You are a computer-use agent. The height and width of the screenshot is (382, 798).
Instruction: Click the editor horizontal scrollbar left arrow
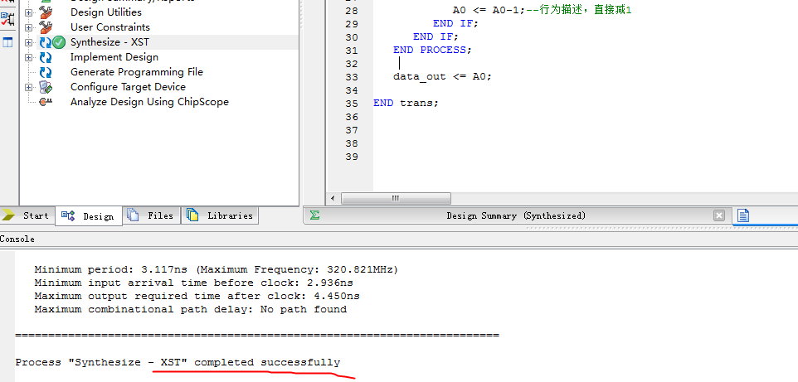(x=333, y=198)
